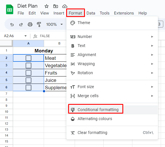Open the Tools menu
This screenshot has height=147, width=165.
coord(105,13)
